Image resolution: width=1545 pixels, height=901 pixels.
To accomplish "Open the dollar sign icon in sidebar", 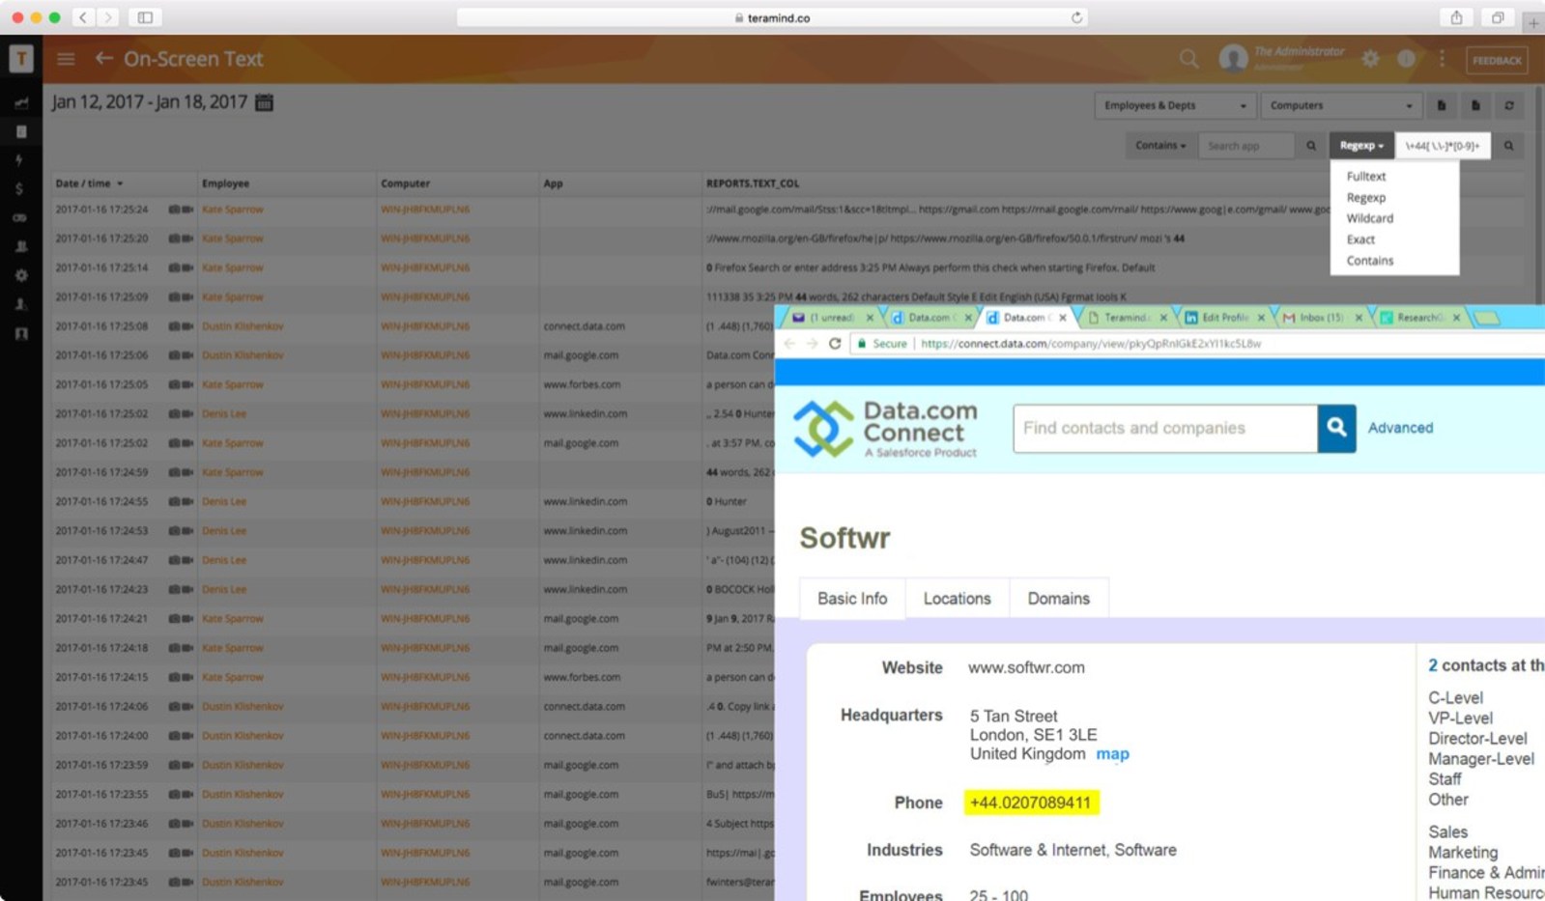I will click(x=19, y=189).
